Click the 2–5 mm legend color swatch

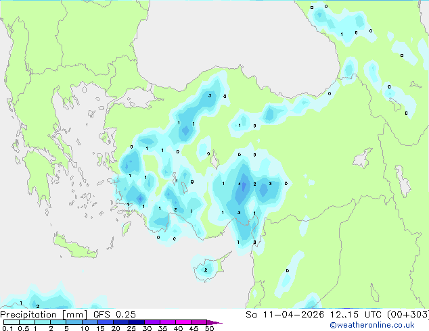tap(58, 322)
